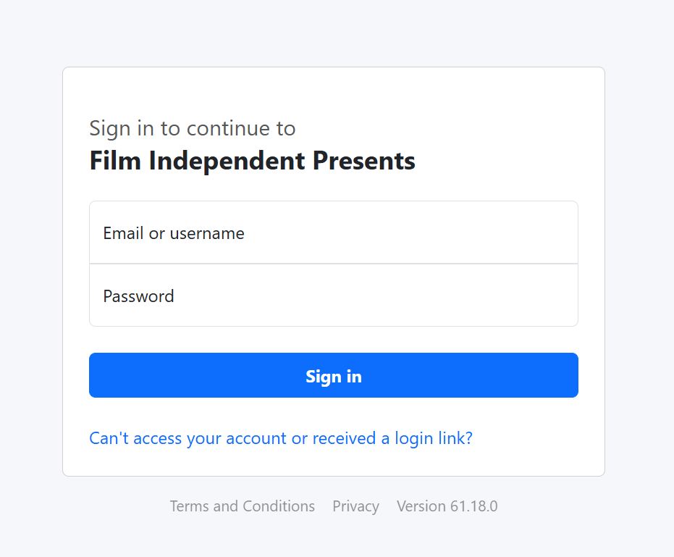Click the version number in the footer
This screenshot has width=674, height=557.
[473, 506]
